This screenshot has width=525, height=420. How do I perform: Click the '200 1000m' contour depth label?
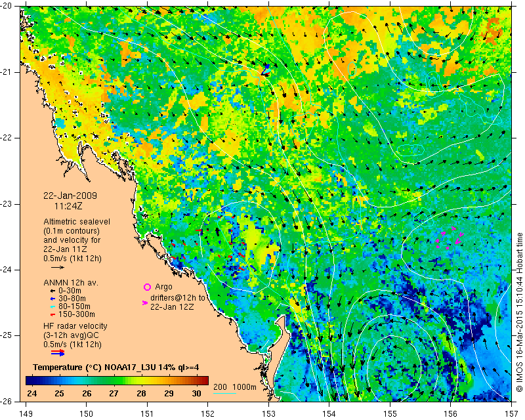pos(235,387)
